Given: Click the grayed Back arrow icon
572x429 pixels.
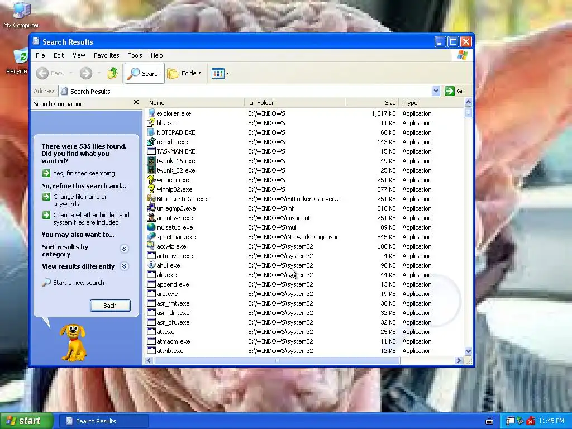Looking at the screenshot, I should pos(42,73).
